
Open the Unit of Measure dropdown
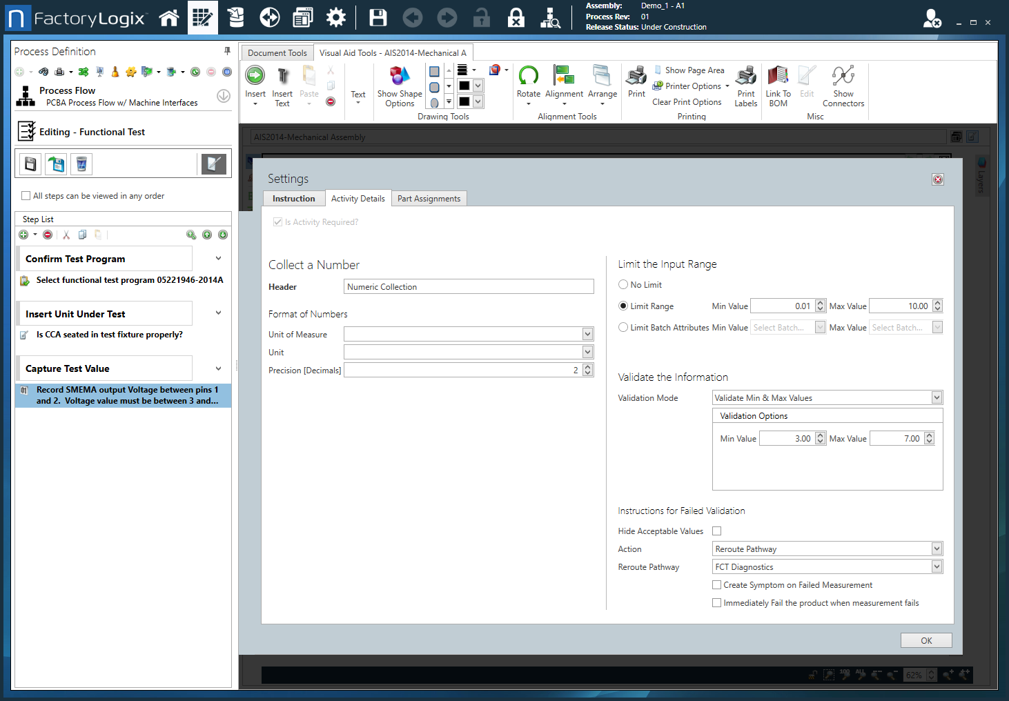587,335
